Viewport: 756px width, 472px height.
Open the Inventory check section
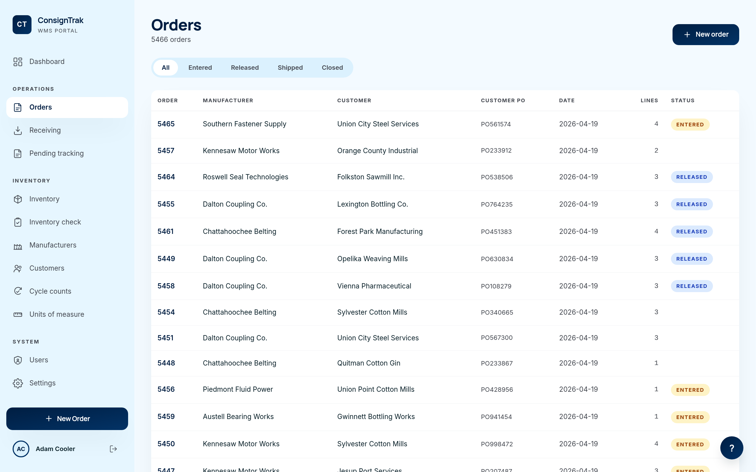[x=55, y=222]
